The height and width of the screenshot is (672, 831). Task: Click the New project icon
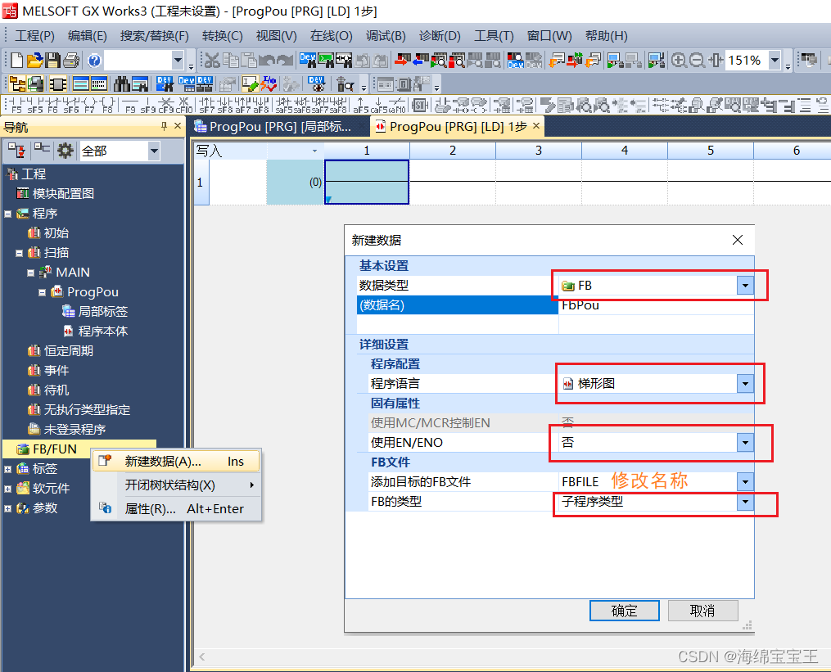[x=16, y=60]
